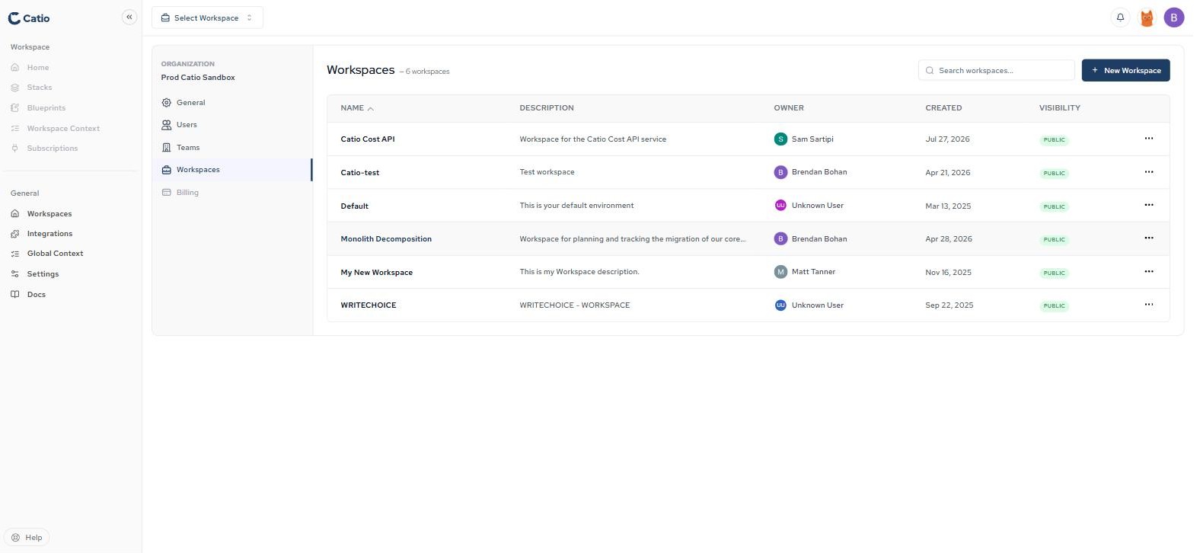
Task: Sort the table by Name column
Action: click(357, 108)
